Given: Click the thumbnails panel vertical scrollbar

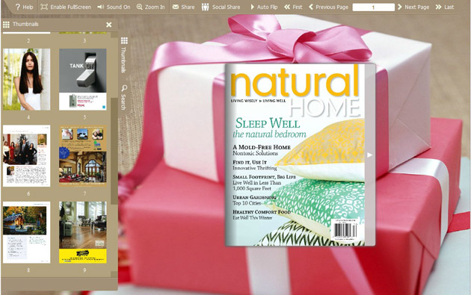Looking at the screenshot, I should [x=114, y=151].
